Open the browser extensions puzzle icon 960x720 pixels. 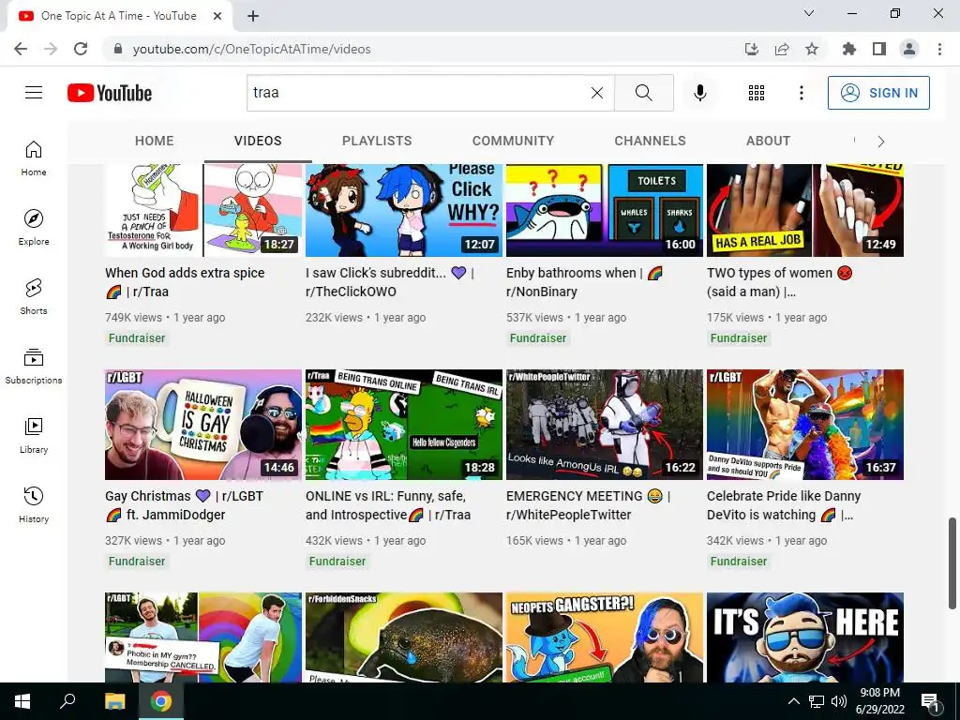click(849, 49)
